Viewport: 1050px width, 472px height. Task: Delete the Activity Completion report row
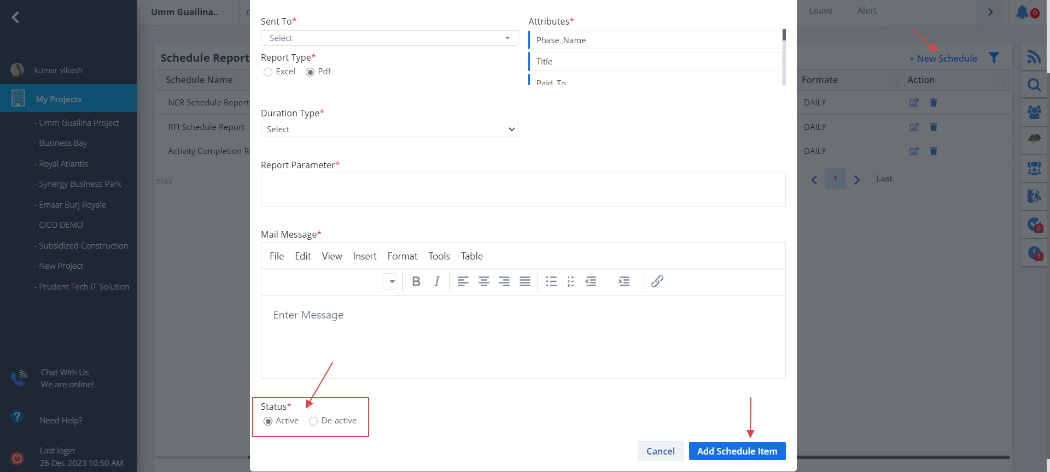point(934,151)
